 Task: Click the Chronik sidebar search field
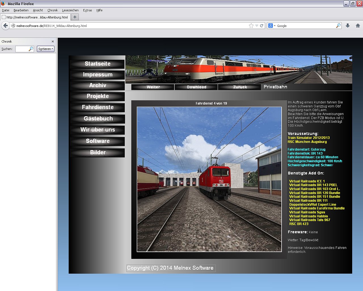point(22,49)
